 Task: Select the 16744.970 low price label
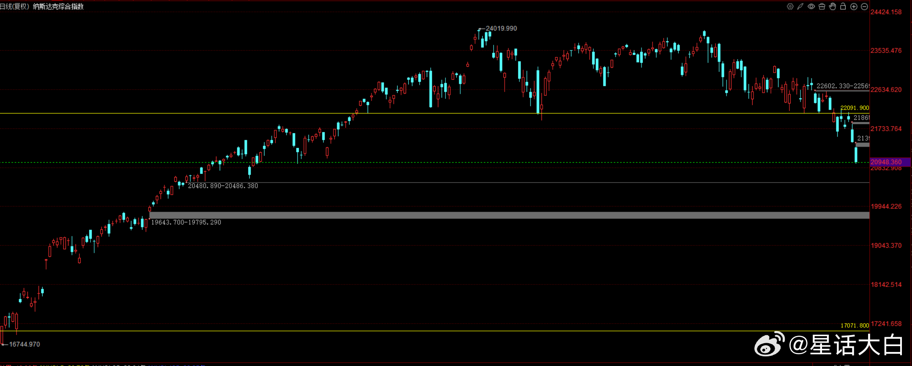click(25, 344)
